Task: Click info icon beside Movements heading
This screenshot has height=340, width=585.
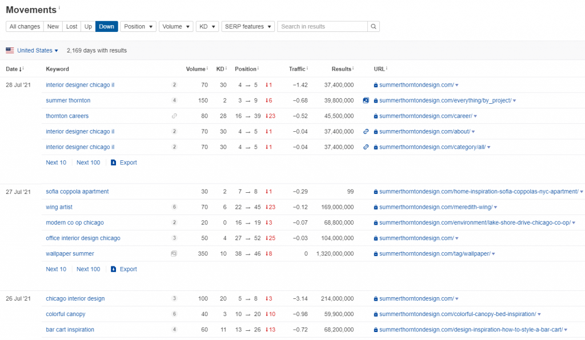Action: click(59, 7)
